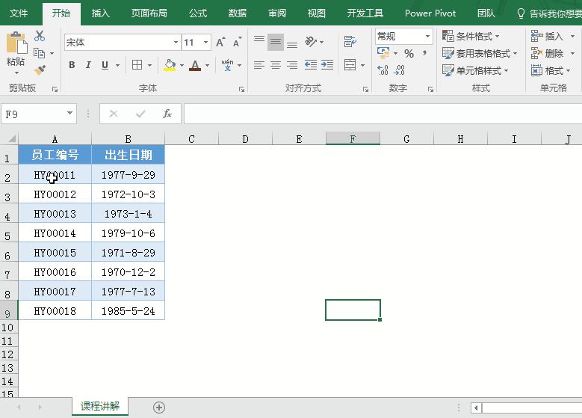
Task: Apply the cell borders icon
Action: coord(137,65)
